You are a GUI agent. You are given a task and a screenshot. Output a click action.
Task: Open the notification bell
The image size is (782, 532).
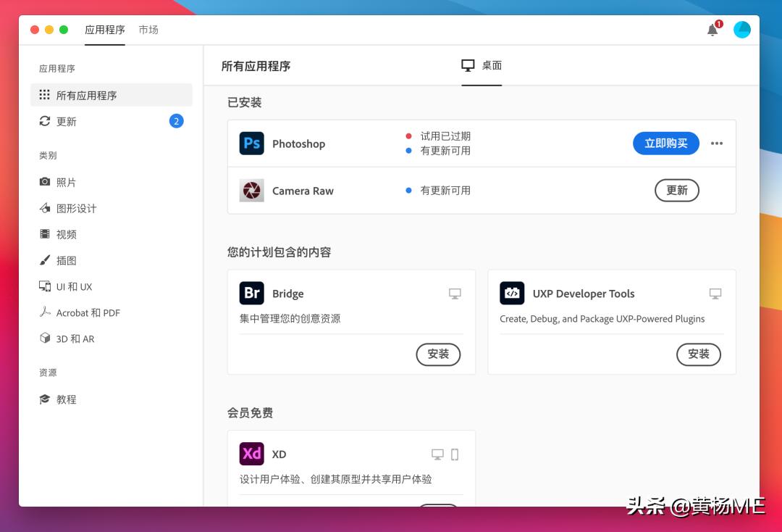(x=712, y=30)
